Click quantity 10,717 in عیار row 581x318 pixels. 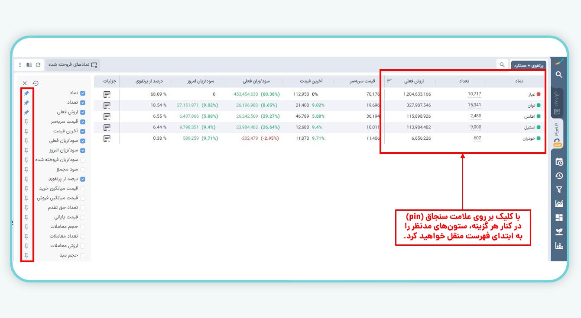coord(474,94)
